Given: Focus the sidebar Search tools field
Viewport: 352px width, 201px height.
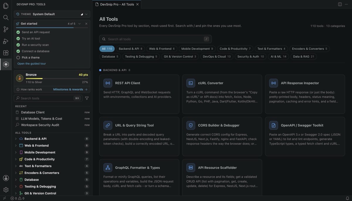Looking at the screenshot, I should [48, 98].
